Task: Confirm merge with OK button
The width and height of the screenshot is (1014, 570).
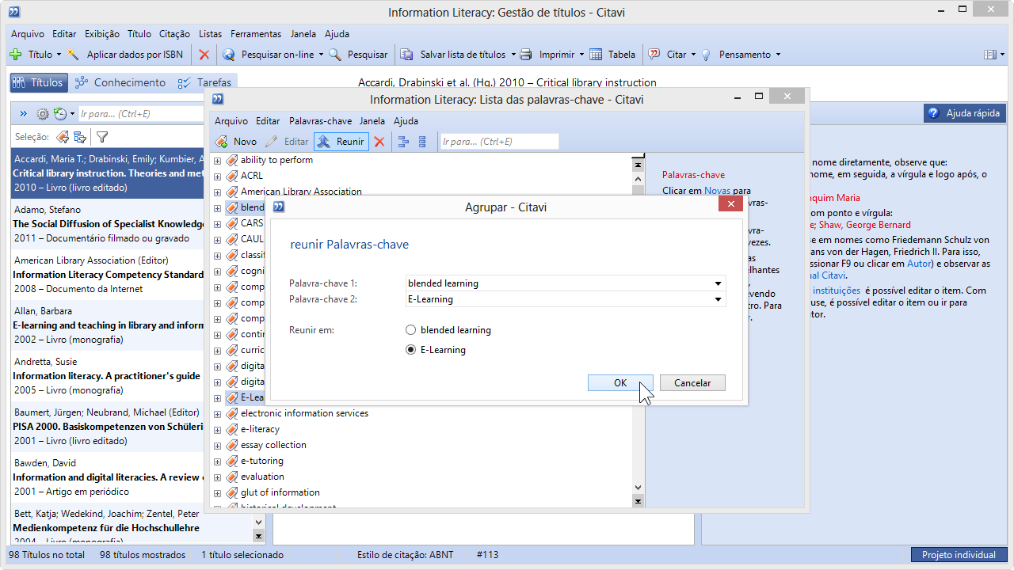Action: point(620,383)
